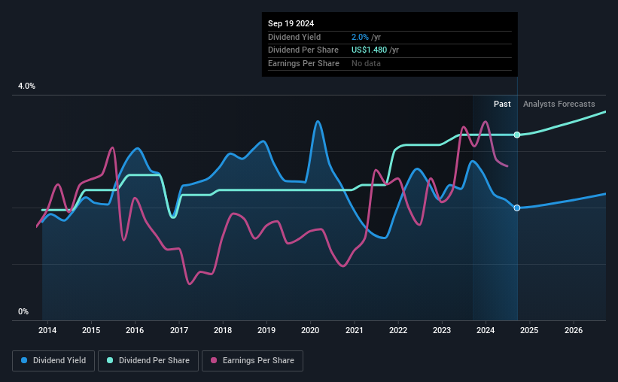
Task: Click the Dividend Yield data point marker
Action: (x=517, y=208)
